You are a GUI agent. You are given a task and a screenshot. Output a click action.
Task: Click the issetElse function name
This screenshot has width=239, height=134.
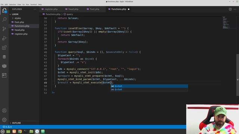[x=75, y=28]
